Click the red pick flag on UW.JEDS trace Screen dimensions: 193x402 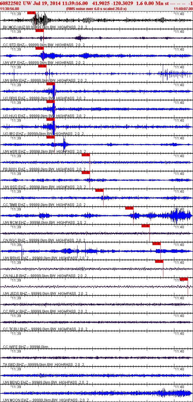184,279
